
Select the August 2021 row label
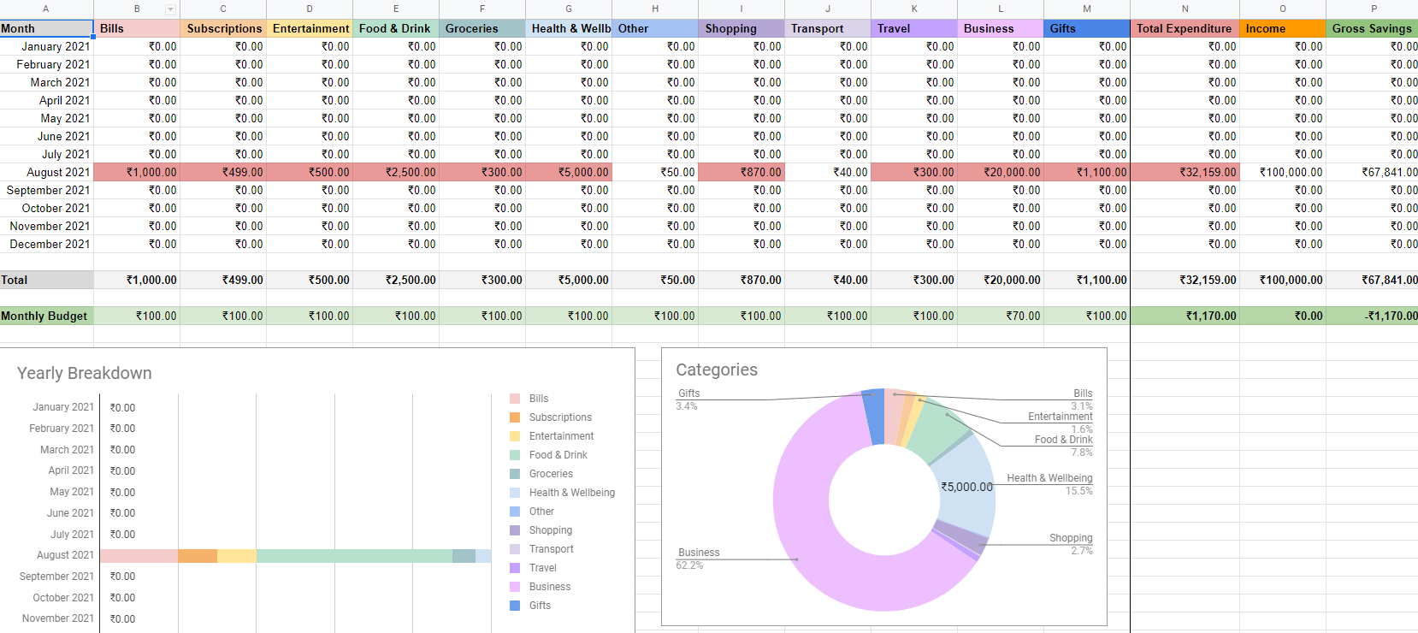click(x=46, y=172)
